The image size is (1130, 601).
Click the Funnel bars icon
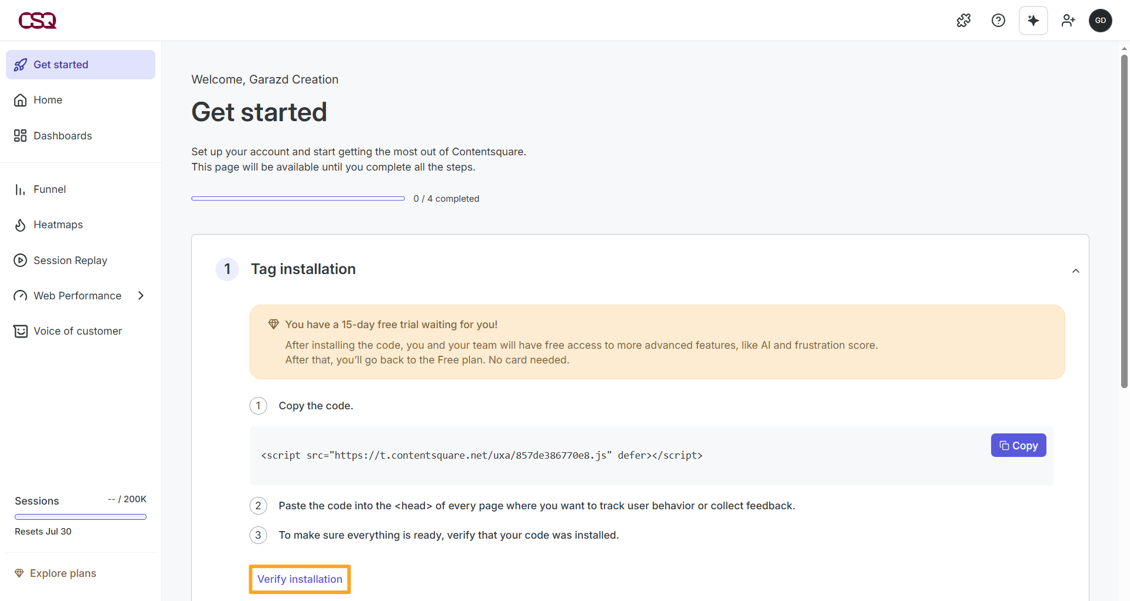pyautogui.click(x=21, y=189)
